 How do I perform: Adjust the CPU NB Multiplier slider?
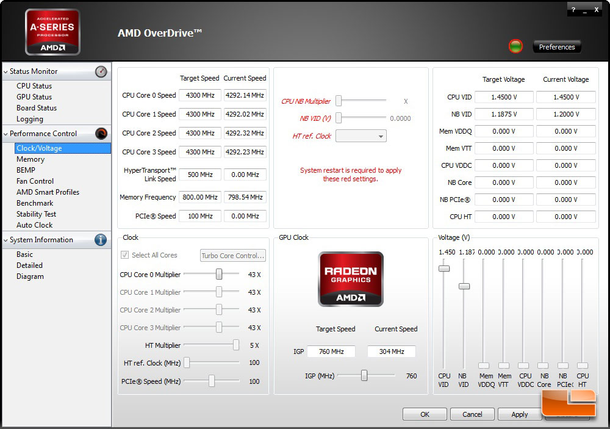coord(339,101)
